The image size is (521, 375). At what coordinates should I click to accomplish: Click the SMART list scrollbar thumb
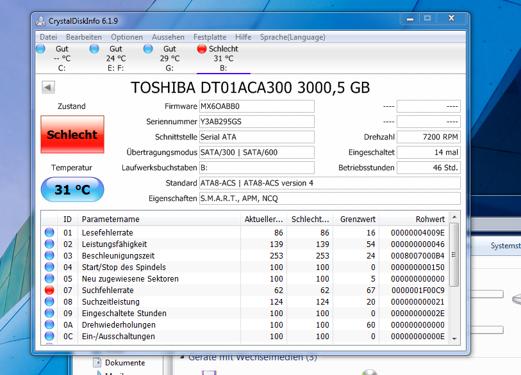454,255
